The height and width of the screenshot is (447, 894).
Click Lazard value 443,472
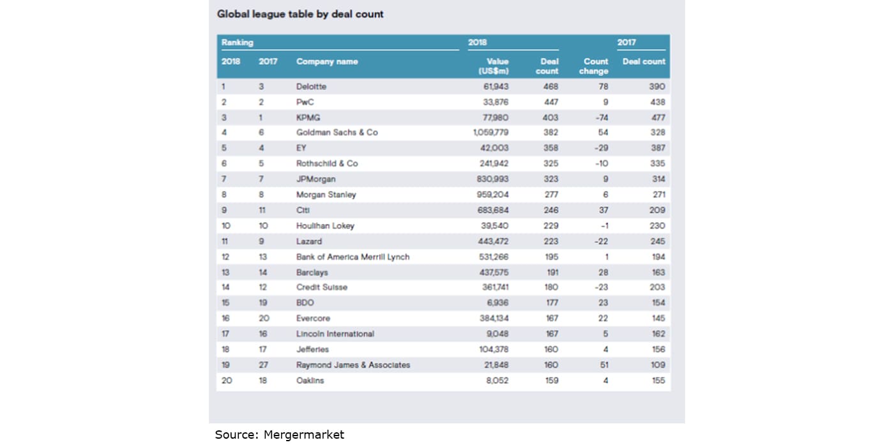pos(493,241)
